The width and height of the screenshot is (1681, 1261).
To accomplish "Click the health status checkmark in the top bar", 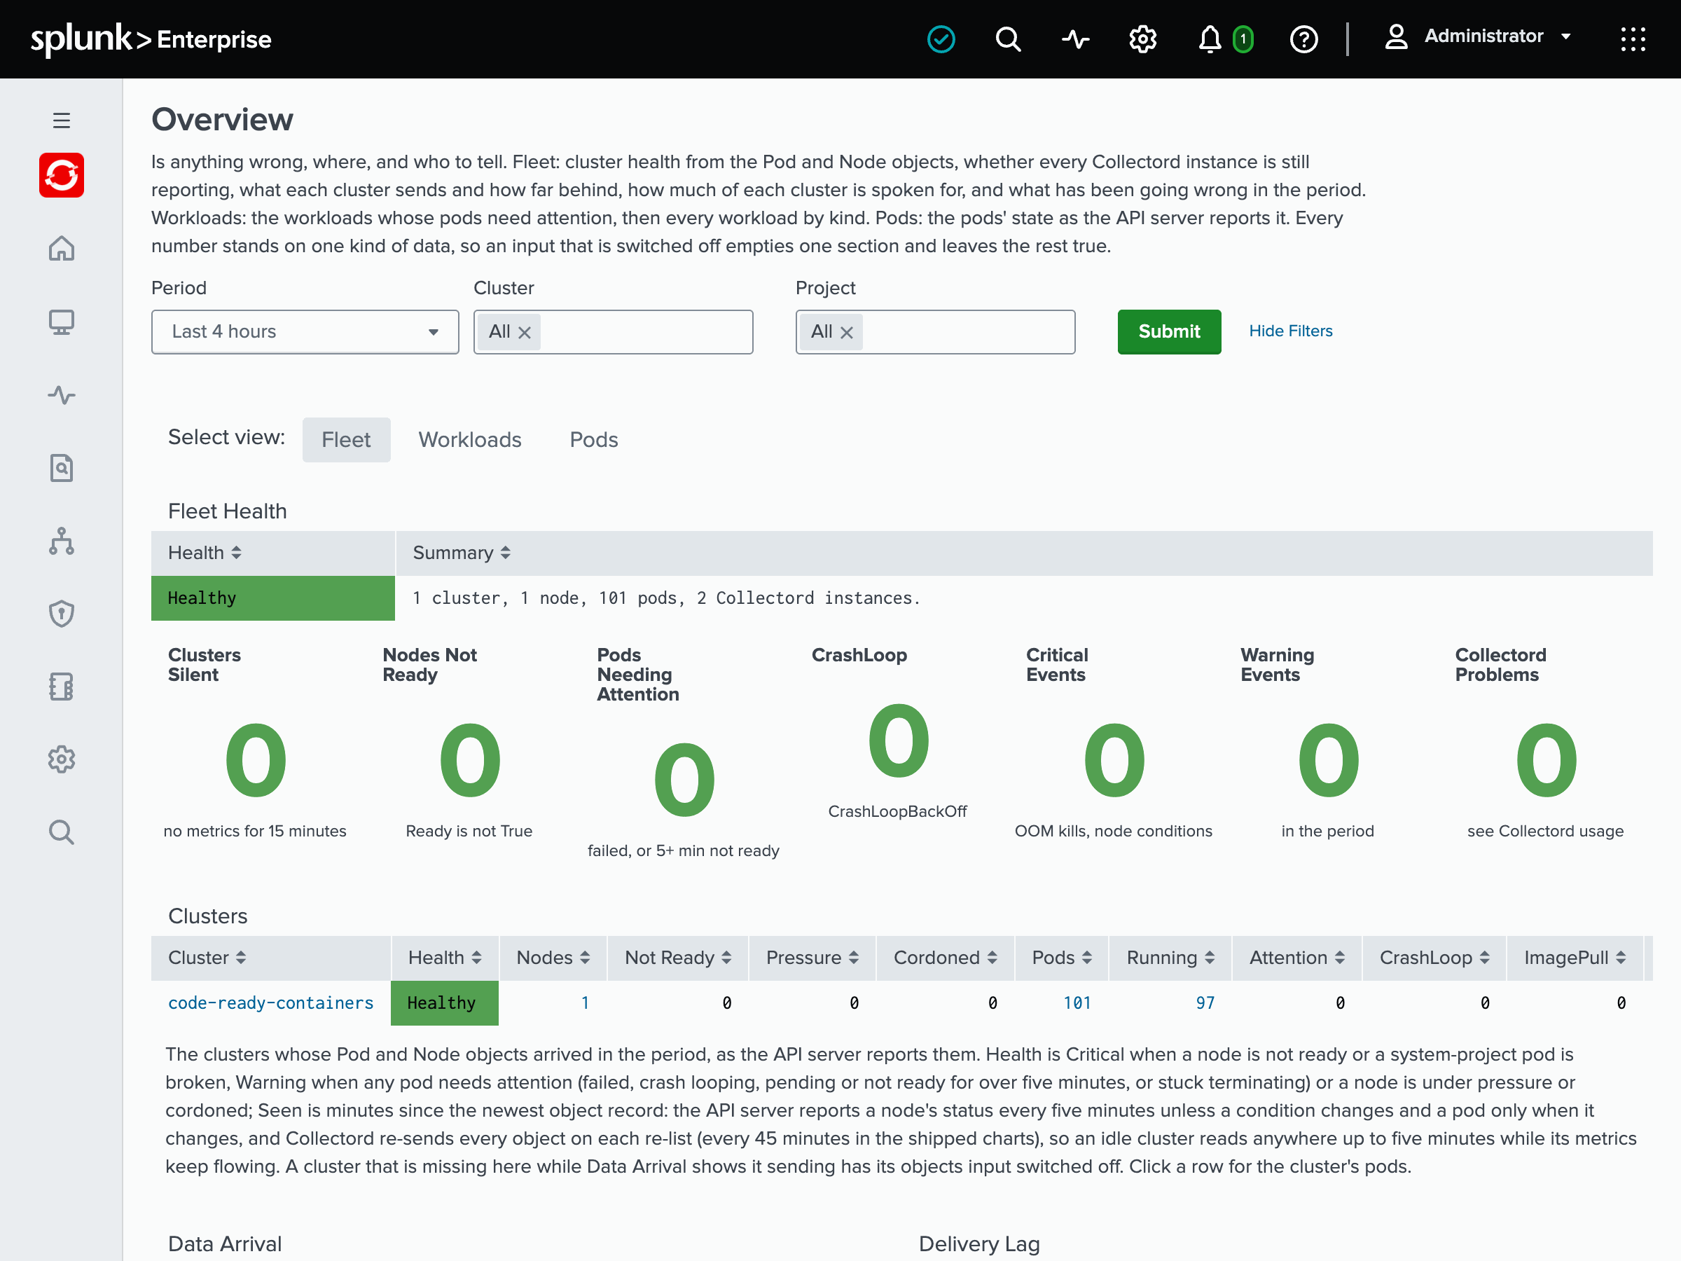I will 941,39.
